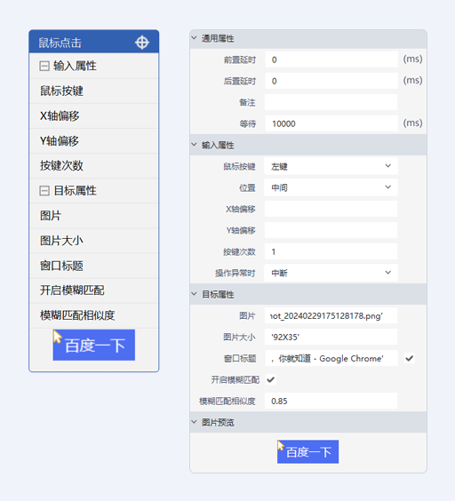Open the 鼠标按键 dropdown showing 左键
Viewport: 455px width, 501px height.
(x=331, y=166)
